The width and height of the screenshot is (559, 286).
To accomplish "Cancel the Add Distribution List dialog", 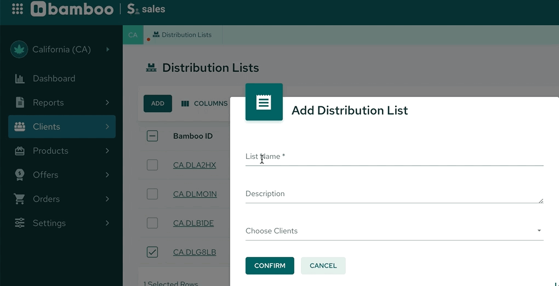I will pyautogui.click(x=323, y=266).
